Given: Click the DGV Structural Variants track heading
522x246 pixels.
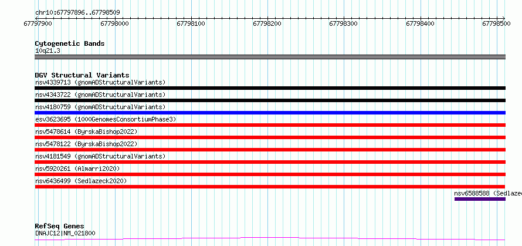Looking at the screenshot, I should 82,75.
